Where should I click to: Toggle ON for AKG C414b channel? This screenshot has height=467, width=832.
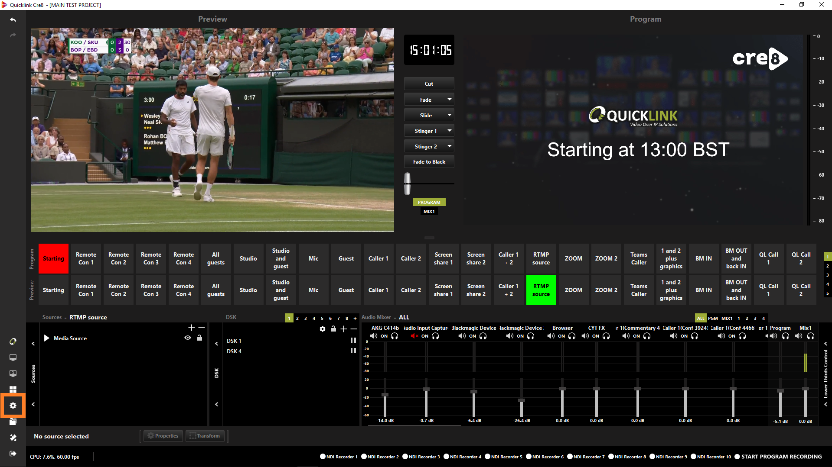coord(384,336)
